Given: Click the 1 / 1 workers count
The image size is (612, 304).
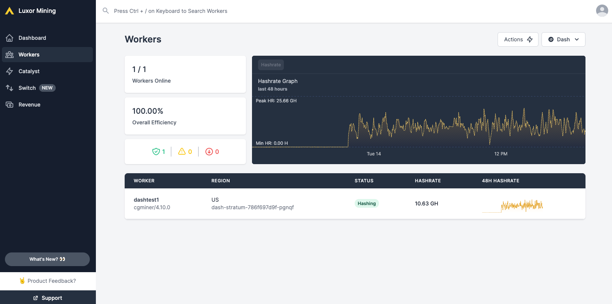Looking at the screenshot, I should pos(139,69).
